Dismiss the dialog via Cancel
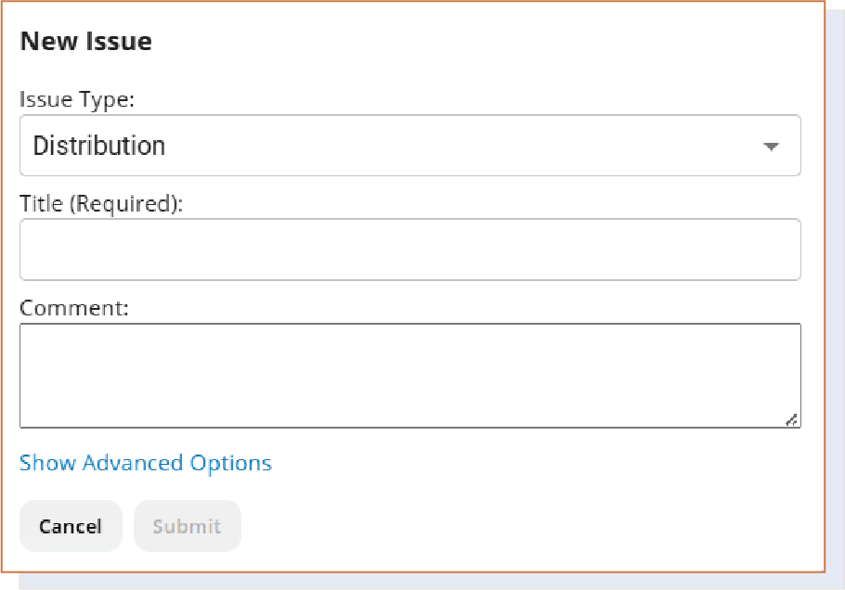This screenshot has height=590, width=845. (x=71, y=526)
